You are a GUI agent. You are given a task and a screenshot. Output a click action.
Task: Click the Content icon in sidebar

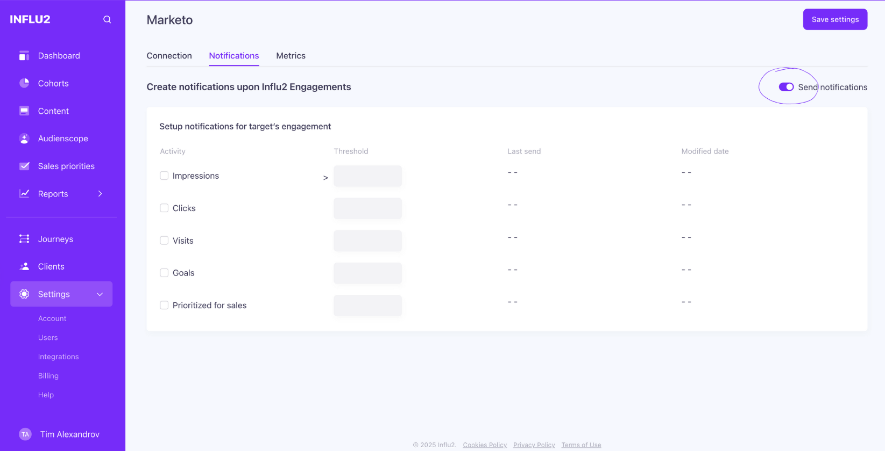(x=24, y=111)
